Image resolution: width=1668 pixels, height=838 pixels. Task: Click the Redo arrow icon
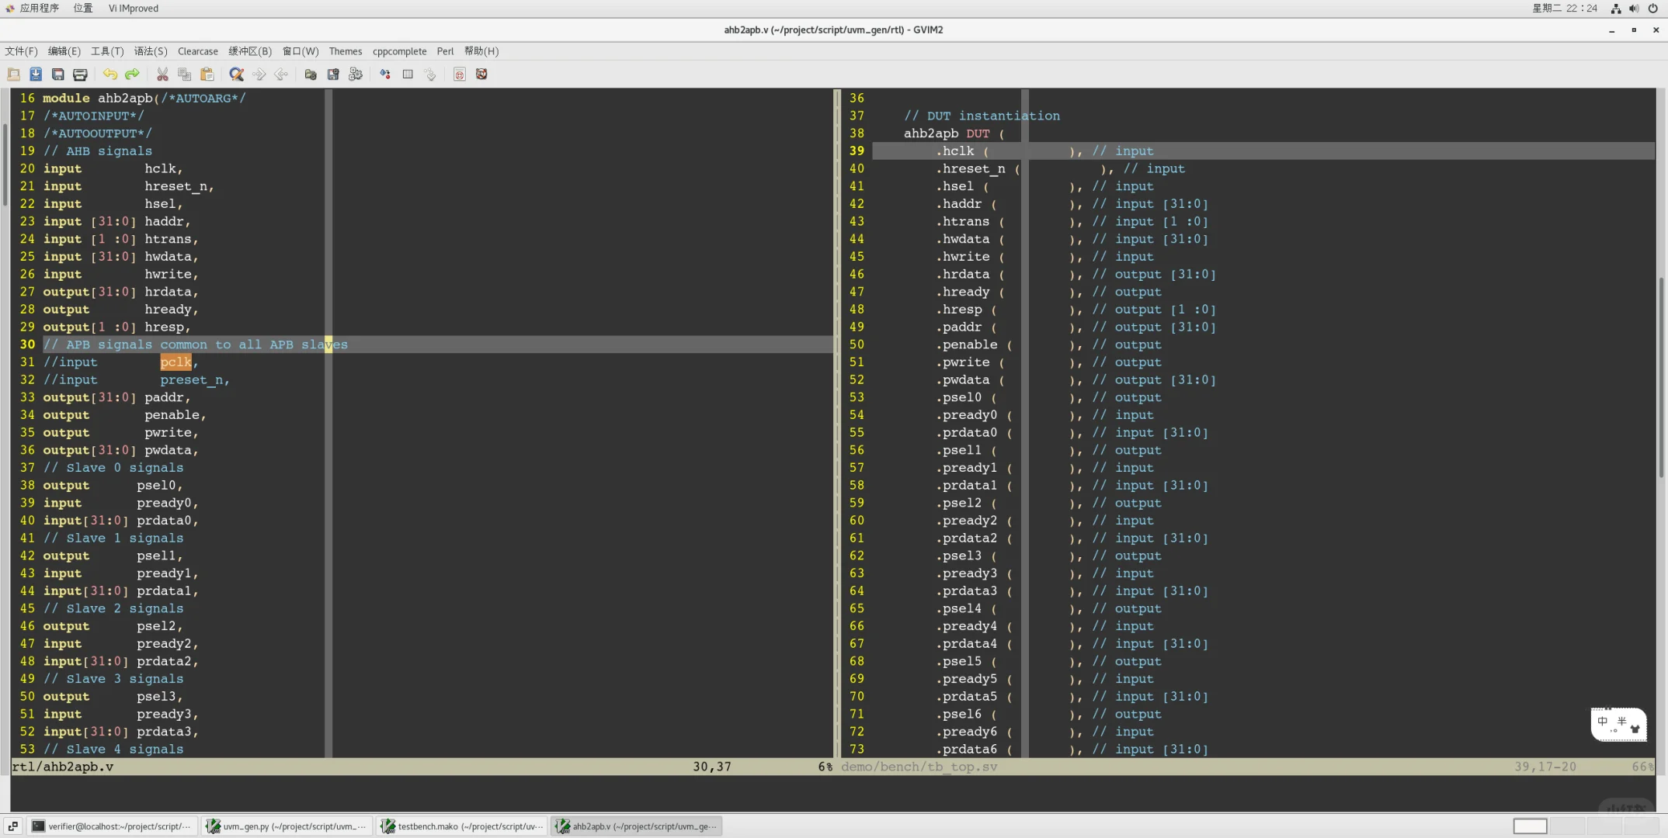(x=132, y=74)
